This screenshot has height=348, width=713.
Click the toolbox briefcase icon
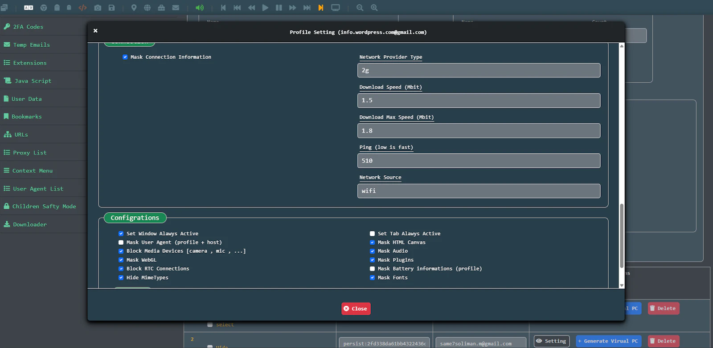click(x=161, y=8)
